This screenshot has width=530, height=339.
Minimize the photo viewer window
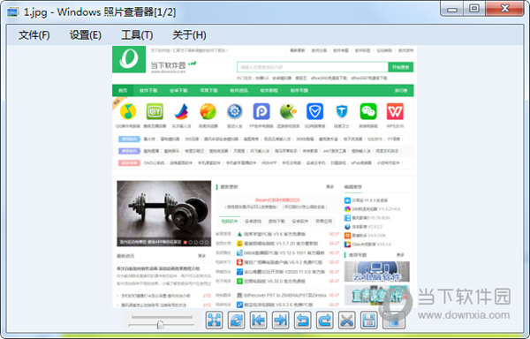[452, 9]
